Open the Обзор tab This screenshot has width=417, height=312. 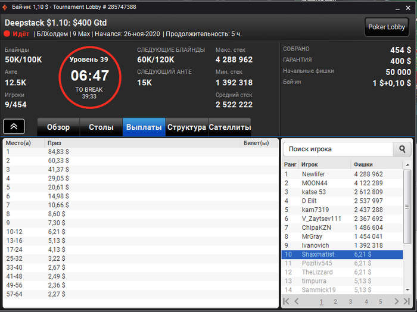[58, 127]
